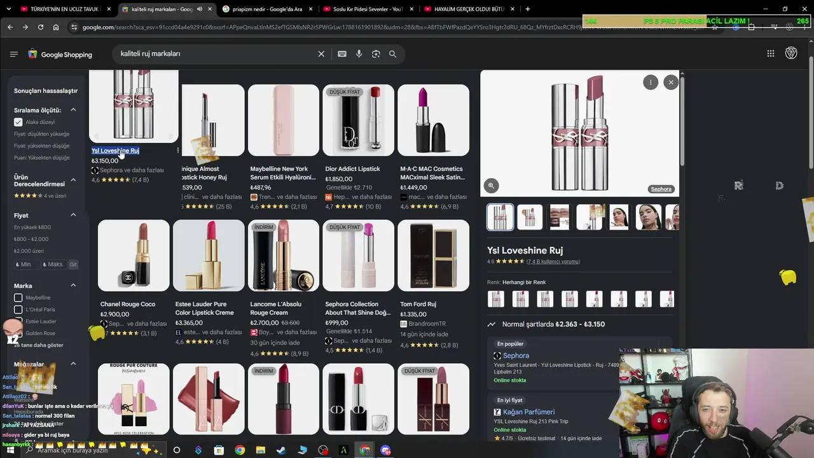Sort by 'Puan: Yüksekten düşüğe'

pyautogui.click(x=41, y=158)
